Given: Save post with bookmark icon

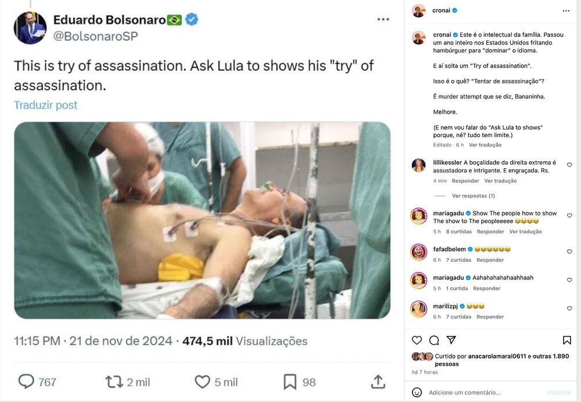Looking at the screenshot, I should [x=566, y=341].
